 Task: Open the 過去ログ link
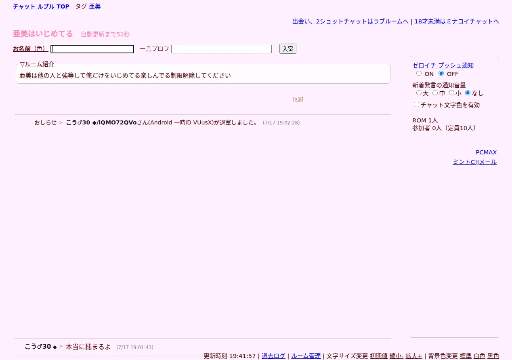click(x=273, y=356)
